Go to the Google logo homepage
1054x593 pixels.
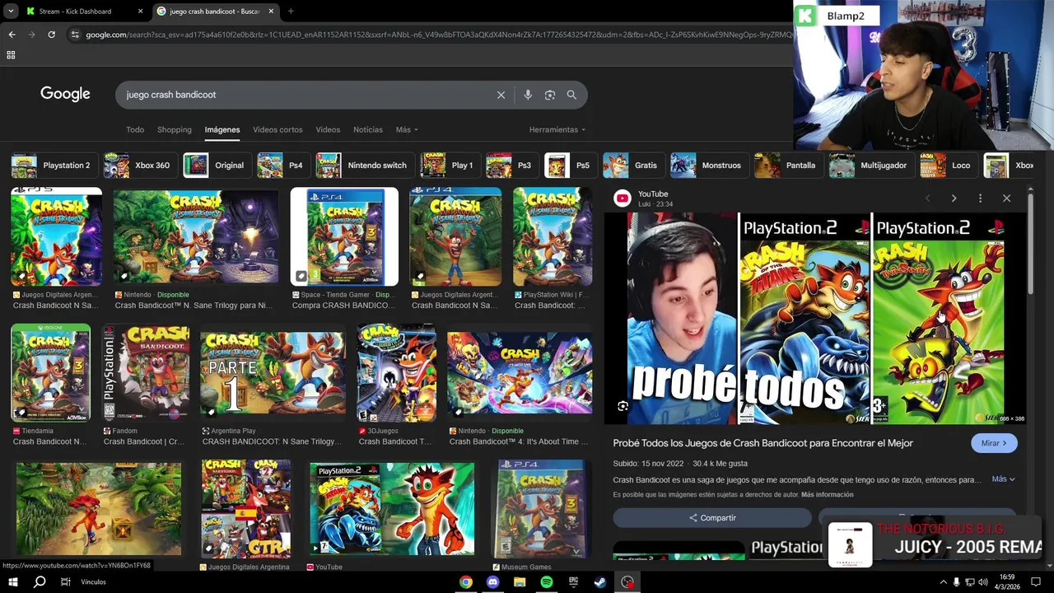pyautogui.click(x=65, y=94)
